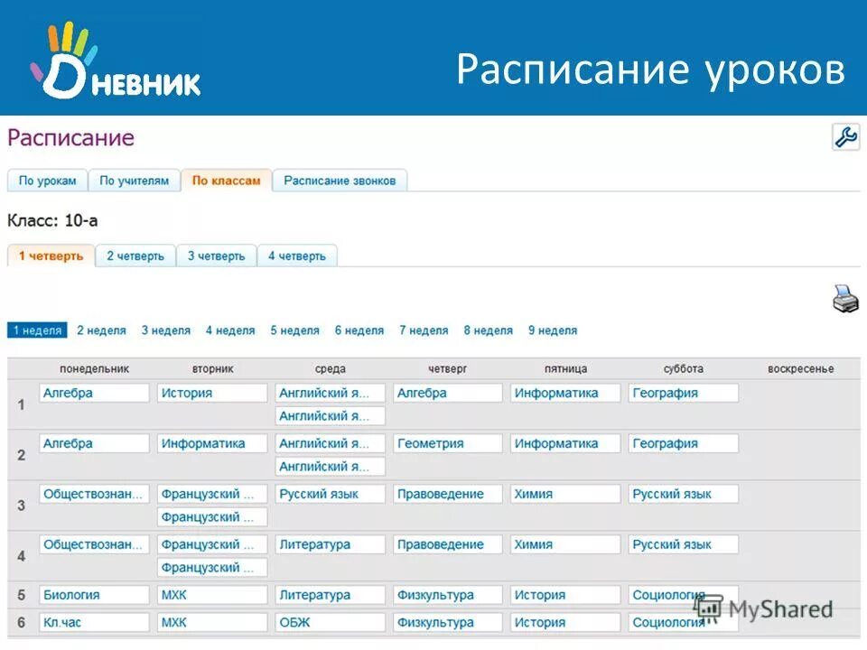
Task: Switch to the "По учителям" tab
Action: pos(135,180)
